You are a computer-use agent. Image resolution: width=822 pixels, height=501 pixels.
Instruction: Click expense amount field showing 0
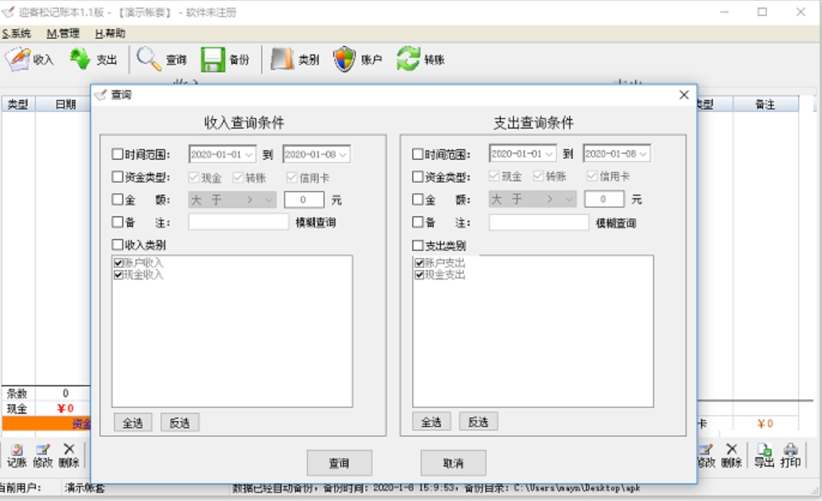click(x=604, y=199)
